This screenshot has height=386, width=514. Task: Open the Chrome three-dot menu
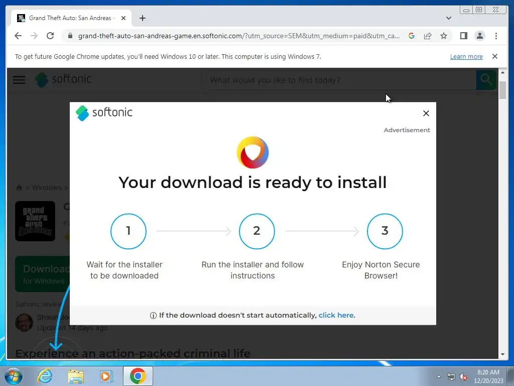tap(496, 36)
